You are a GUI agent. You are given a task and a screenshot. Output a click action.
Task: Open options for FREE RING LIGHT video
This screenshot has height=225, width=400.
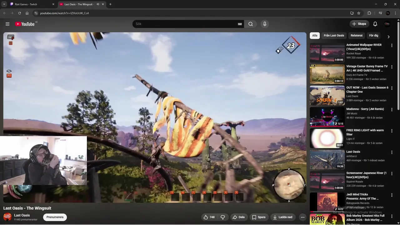point(392,131)
